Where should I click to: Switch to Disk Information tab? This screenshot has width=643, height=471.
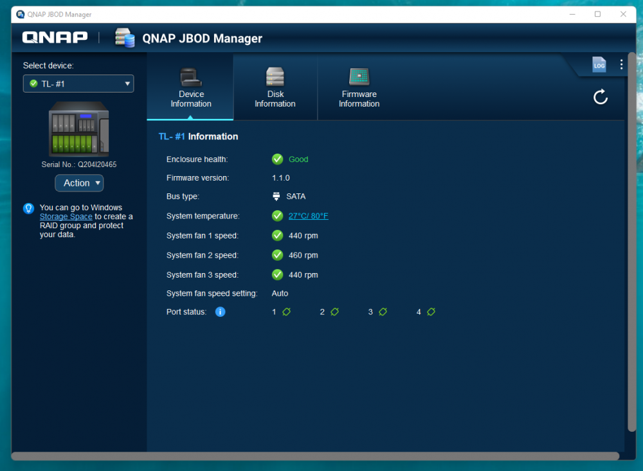tap(275, 88)
